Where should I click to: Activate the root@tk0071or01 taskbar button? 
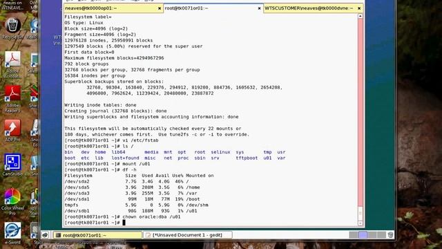(97, 235)
